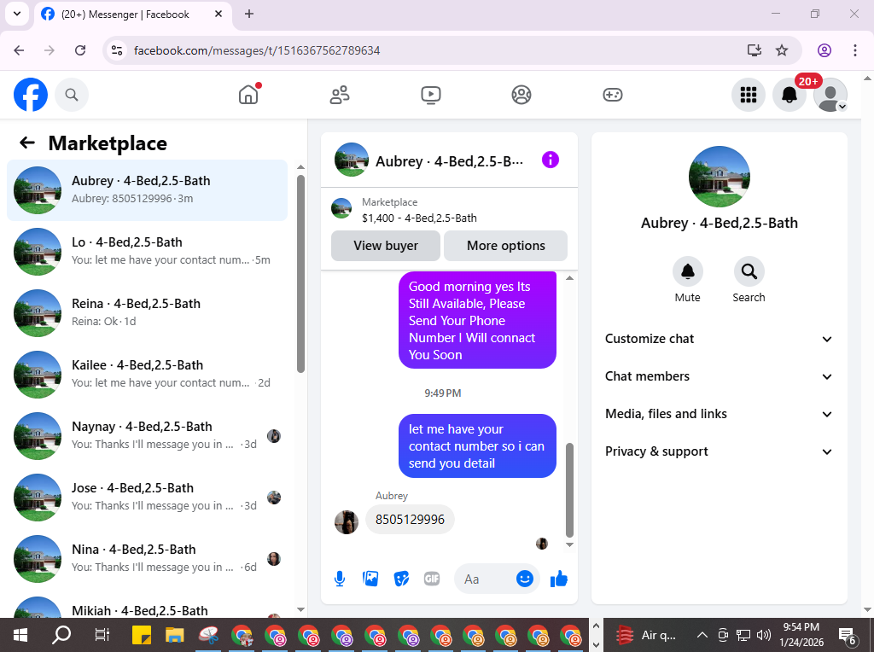The height and width of the screenshot is (652, 874).
Task: Expand Chat members section
Action: (x=719, y=376)
